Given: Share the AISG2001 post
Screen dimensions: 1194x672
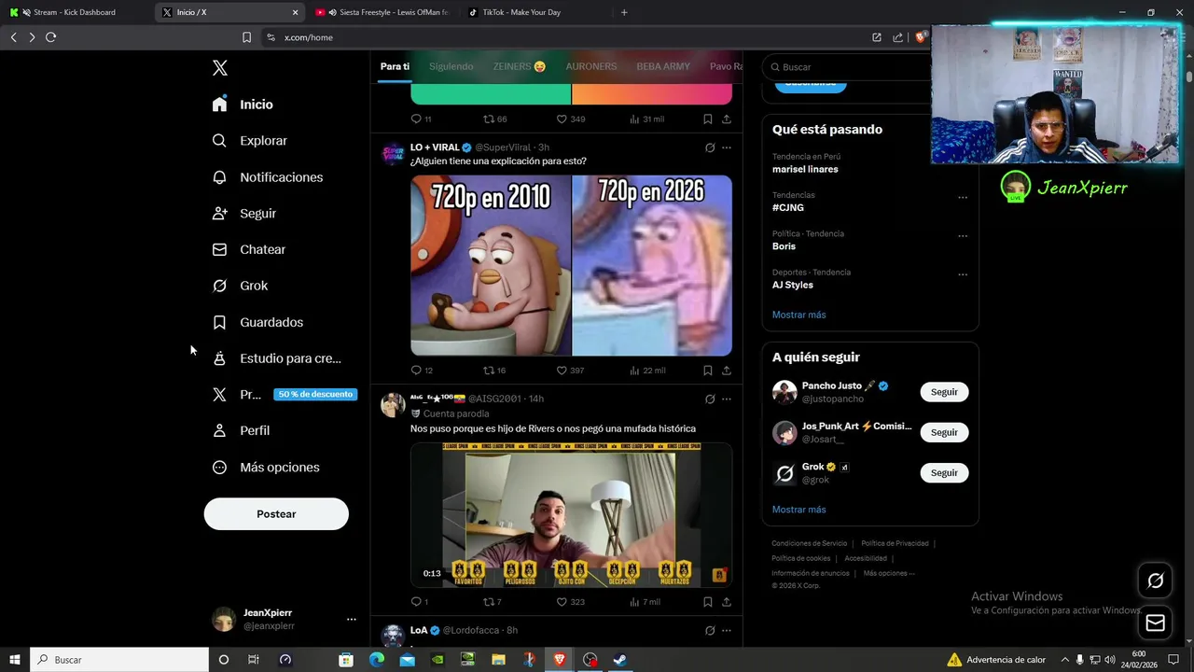Looking at the screenshot, I should coord(727,602).
